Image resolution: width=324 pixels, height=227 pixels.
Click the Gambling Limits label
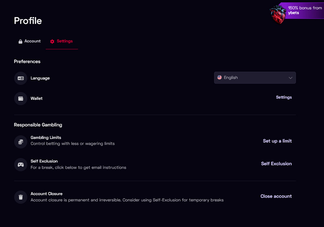[46, 137]
